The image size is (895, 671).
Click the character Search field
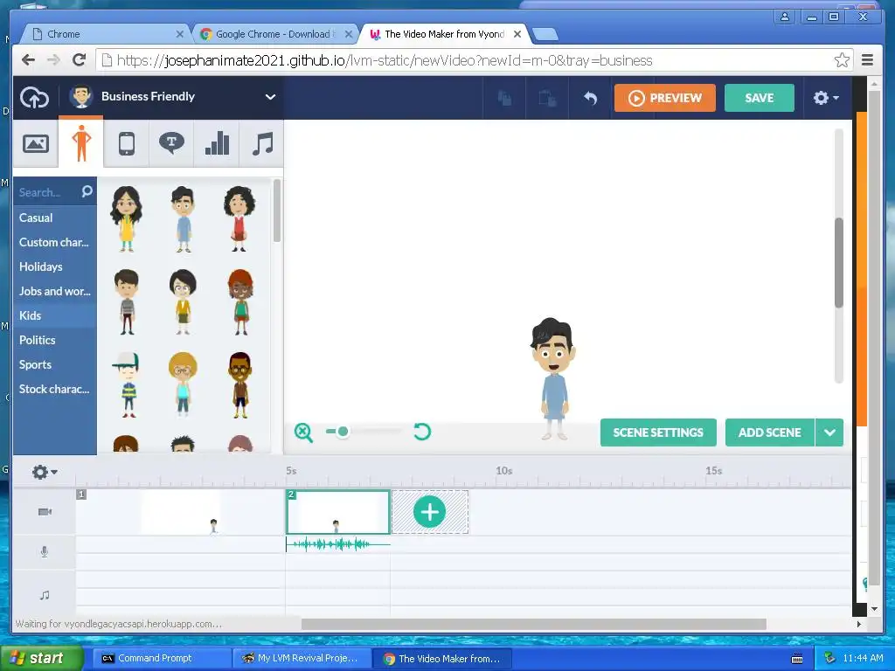tap(48, 192)
